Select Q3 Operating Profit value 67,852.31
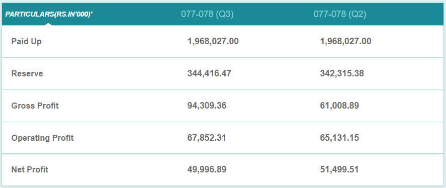This screenshot has width=446, height=188. click(x=207, y=138)
